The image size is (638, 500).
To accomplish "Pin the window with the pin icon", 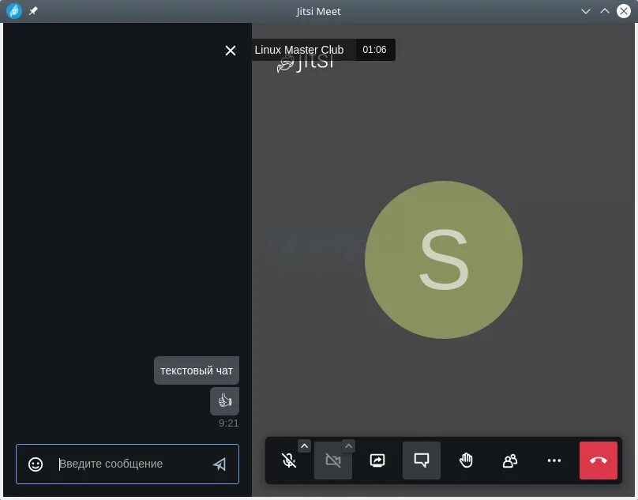I will [33, 11].
